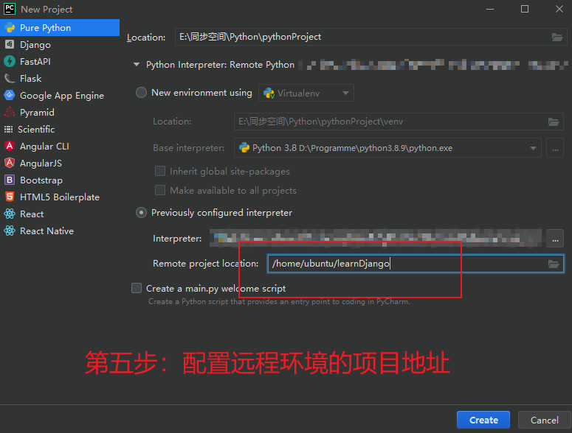Click the AngularJS shield icon
This screenshot has height=433, width=572.
tap(10, 163)
